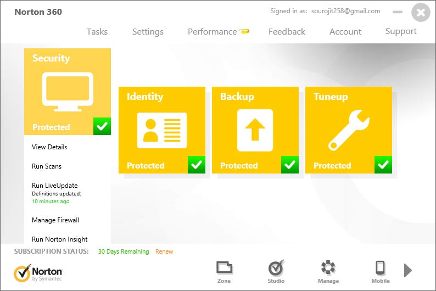Click Run Scans under Security

click(x=47, y=166)
